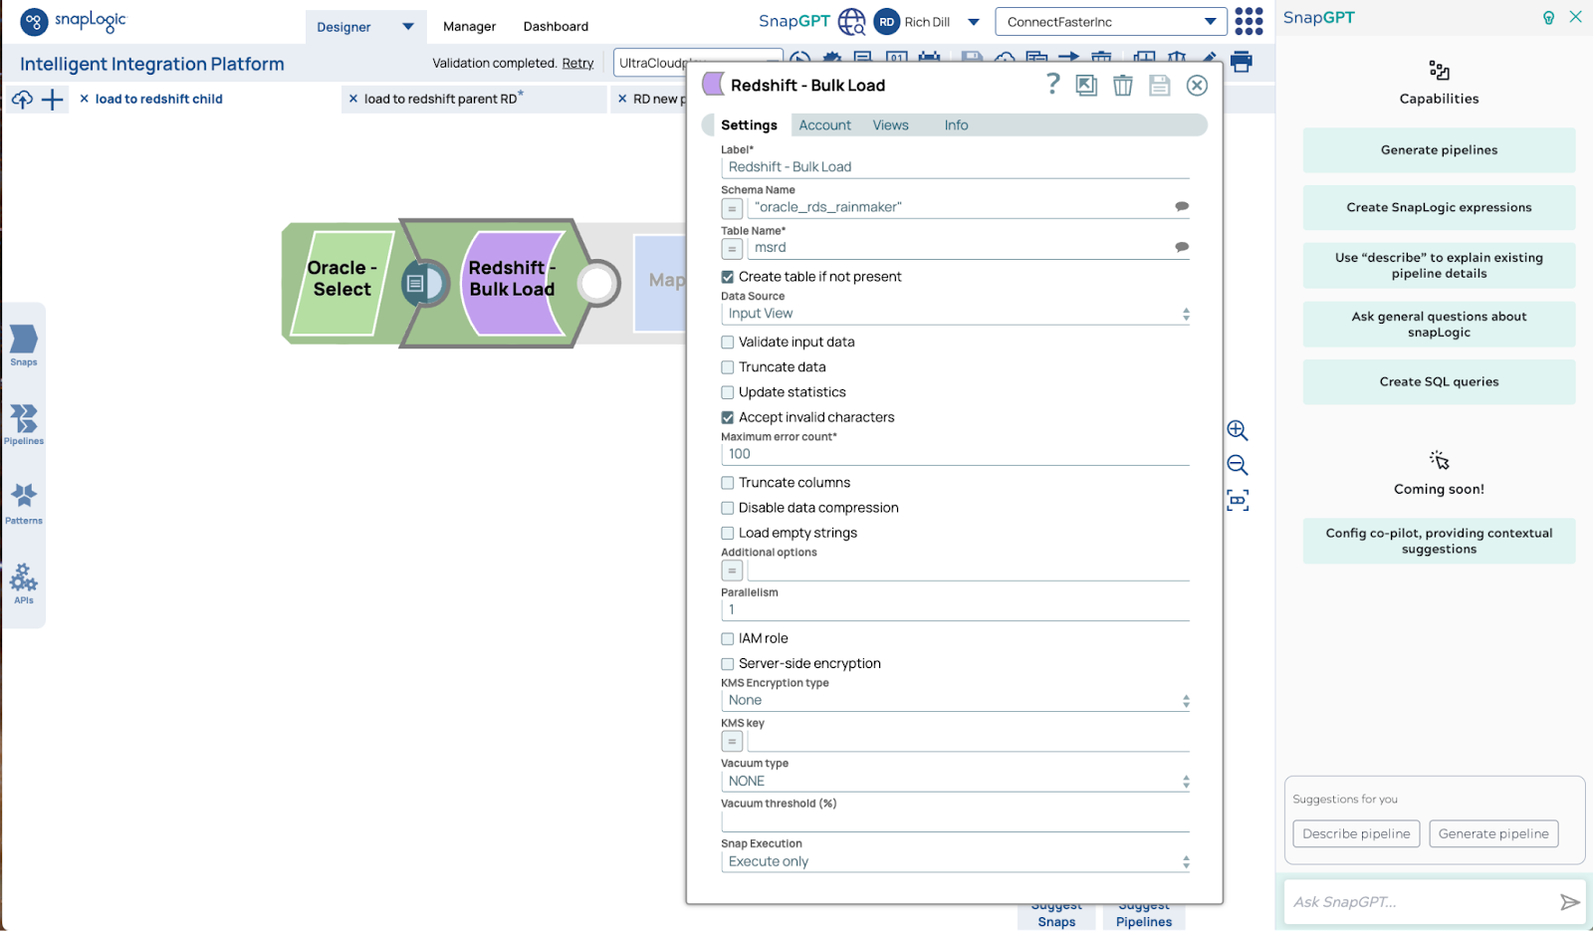
Task: Open the ConnectFasterInc organization dropdown
Action: pos(1110,22)
